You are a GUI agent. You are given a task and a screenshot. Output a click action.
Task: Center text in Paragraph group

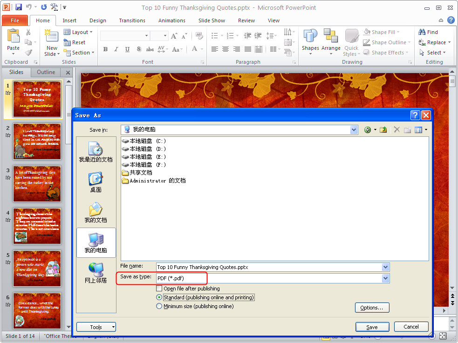tap(226, 49)
